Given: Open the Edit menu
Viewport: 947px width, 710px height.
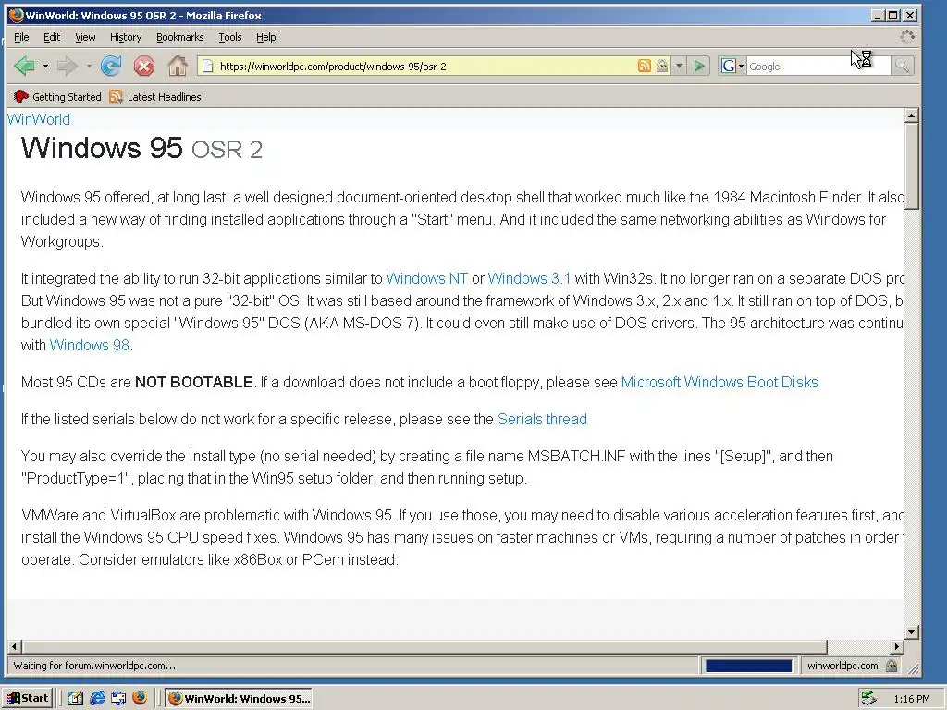Looking at the screenshot, I should coord(52,37).
